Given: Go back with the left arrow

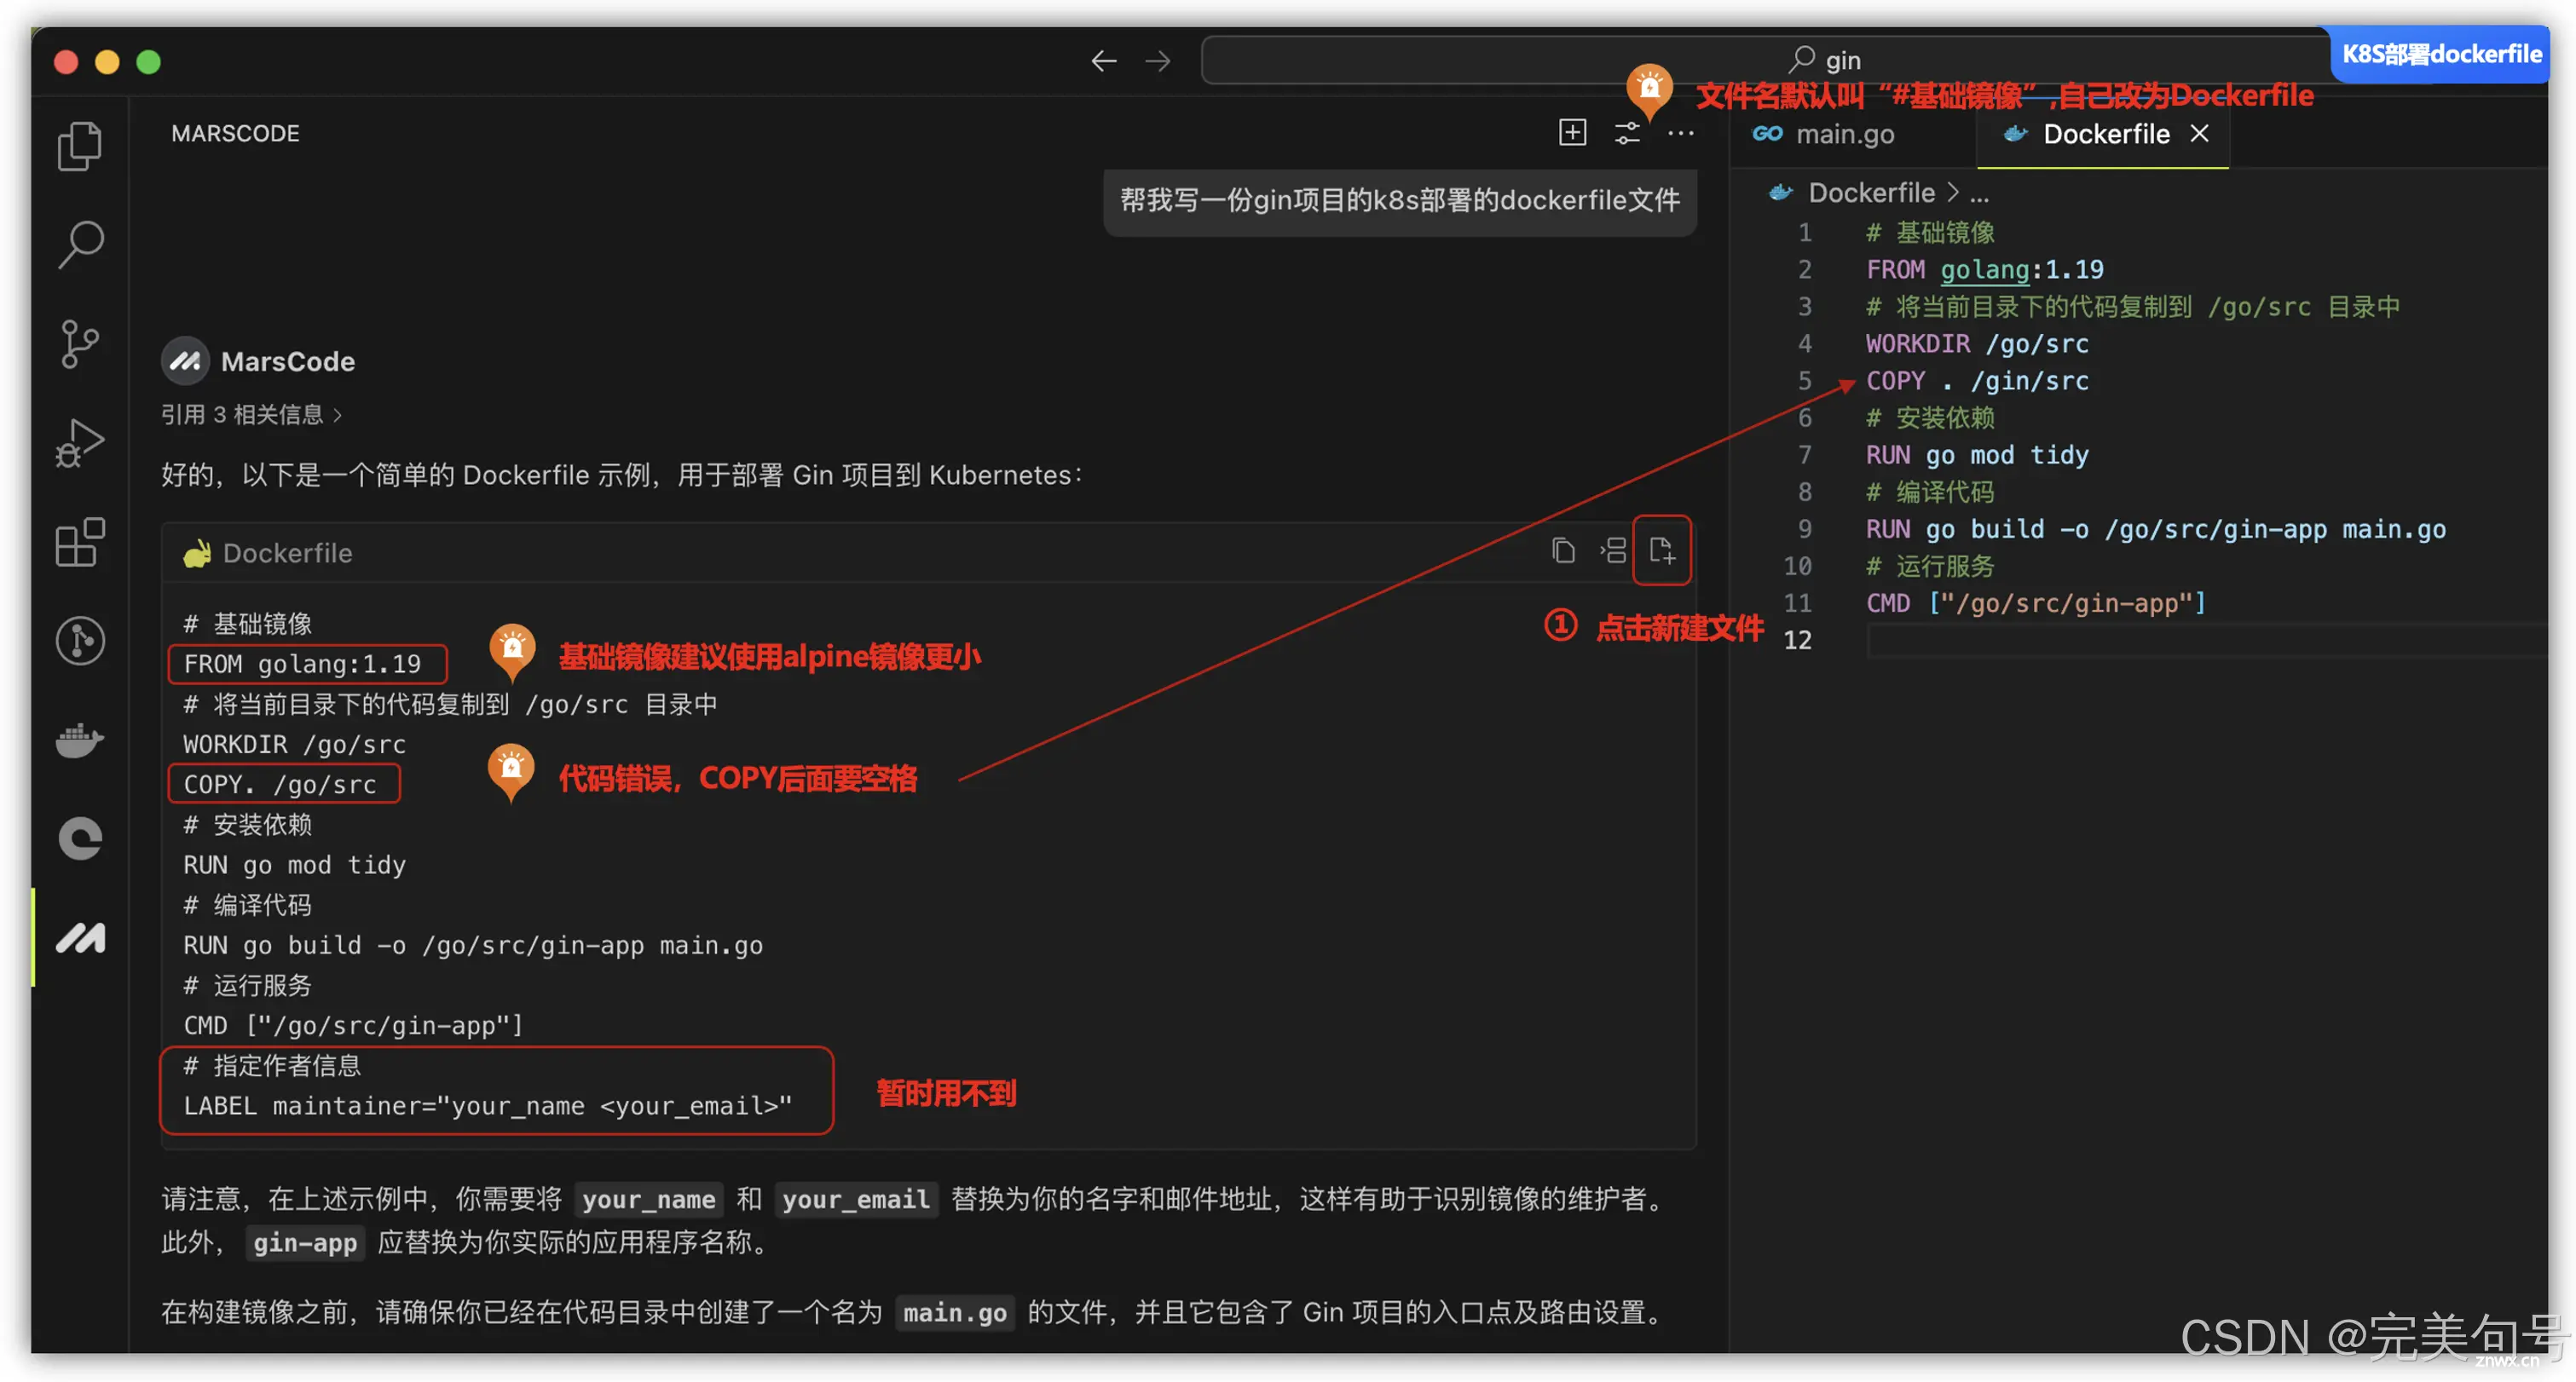Looking at the screenshot, I should [1103, 61].
